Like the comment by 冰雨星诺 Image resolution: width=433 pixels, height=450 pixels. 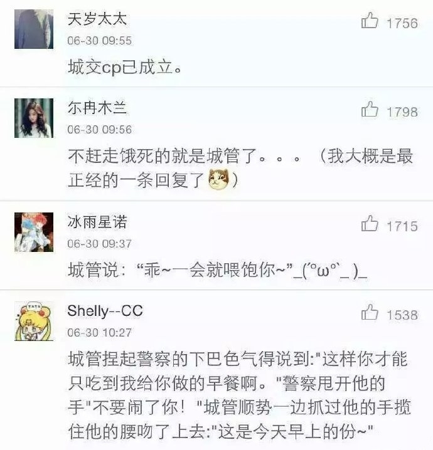point(369,224)
